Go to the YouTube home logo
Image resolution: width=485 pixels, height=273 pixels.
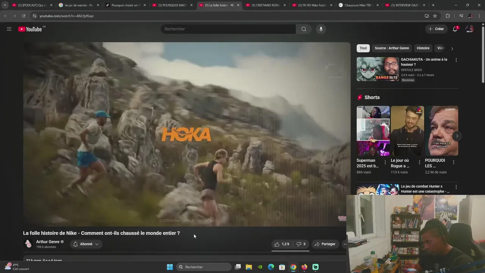point(30,29)
